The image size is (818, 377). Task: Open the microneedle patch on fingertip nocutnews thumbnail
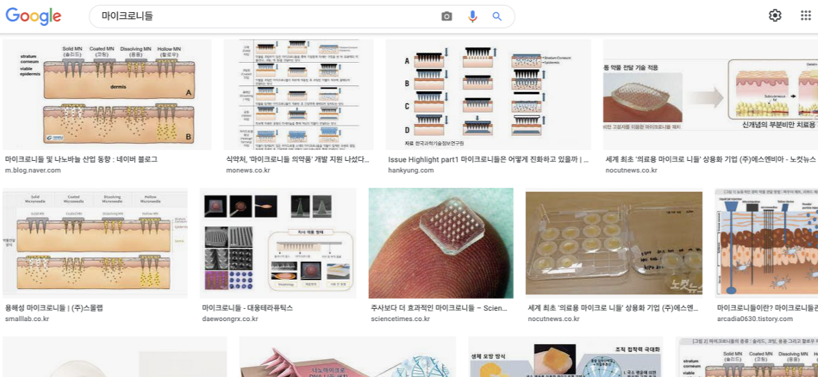coord(711,95)
